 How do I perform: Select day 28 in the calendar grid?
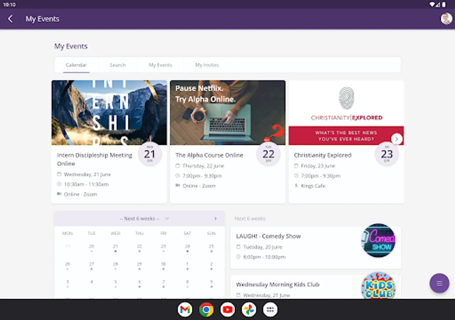(116, 264)
